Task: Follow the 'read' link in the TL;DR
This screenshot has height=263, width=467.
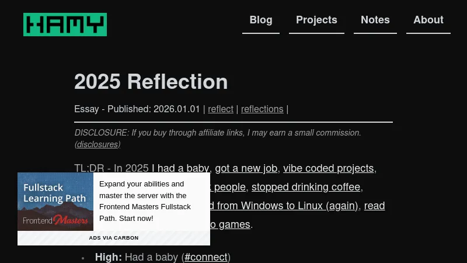Action: pos(374,206)
